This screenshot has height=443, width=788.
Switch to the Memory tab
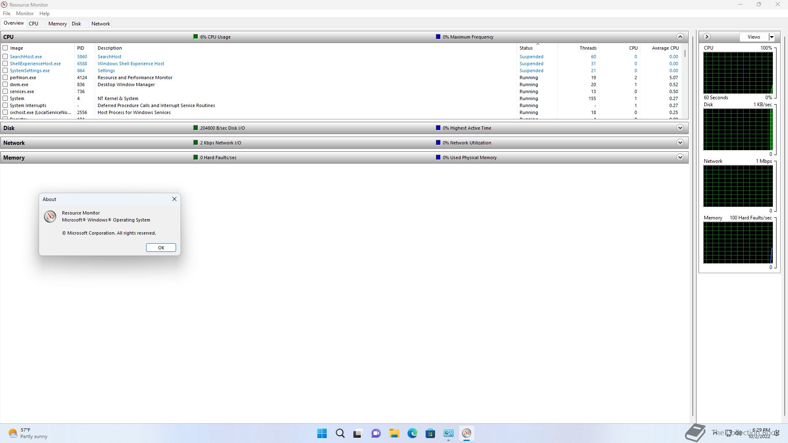pos(57,24)
